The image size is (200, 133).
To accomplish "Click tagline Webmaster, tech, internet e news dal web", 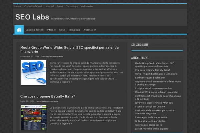I will [x=73, y=19].
